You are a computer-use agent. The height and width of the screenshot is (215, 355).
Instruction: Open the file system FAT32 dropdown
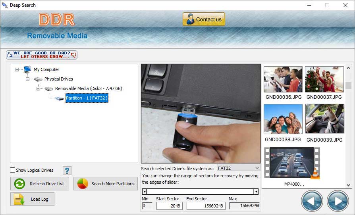(x=239, y=168)
